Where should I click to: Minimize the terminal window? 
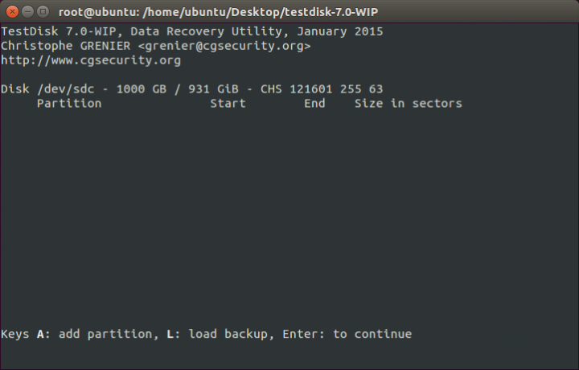click(27, 12)
